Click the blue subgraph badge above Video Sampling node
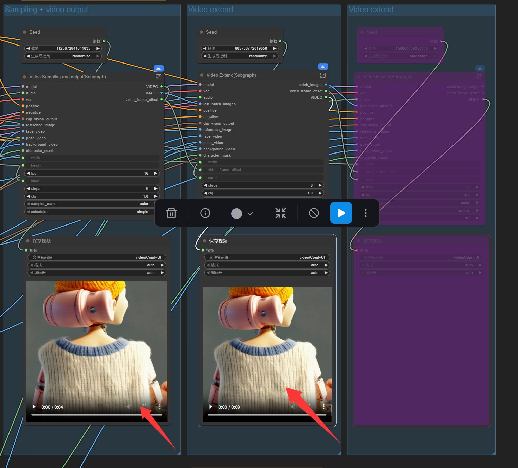 (159, 68)
